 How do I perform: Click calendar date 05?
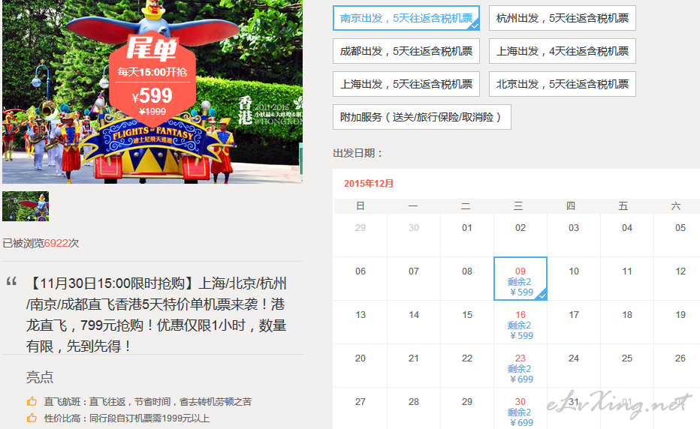click(680, 228)
